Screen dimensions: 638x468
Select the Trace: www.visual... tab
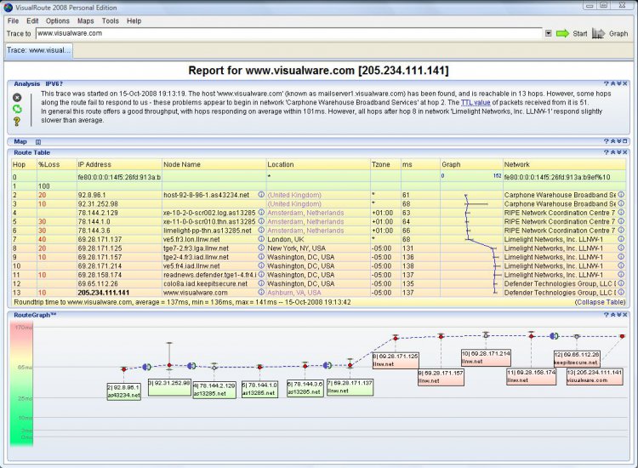tap(38, 50)
